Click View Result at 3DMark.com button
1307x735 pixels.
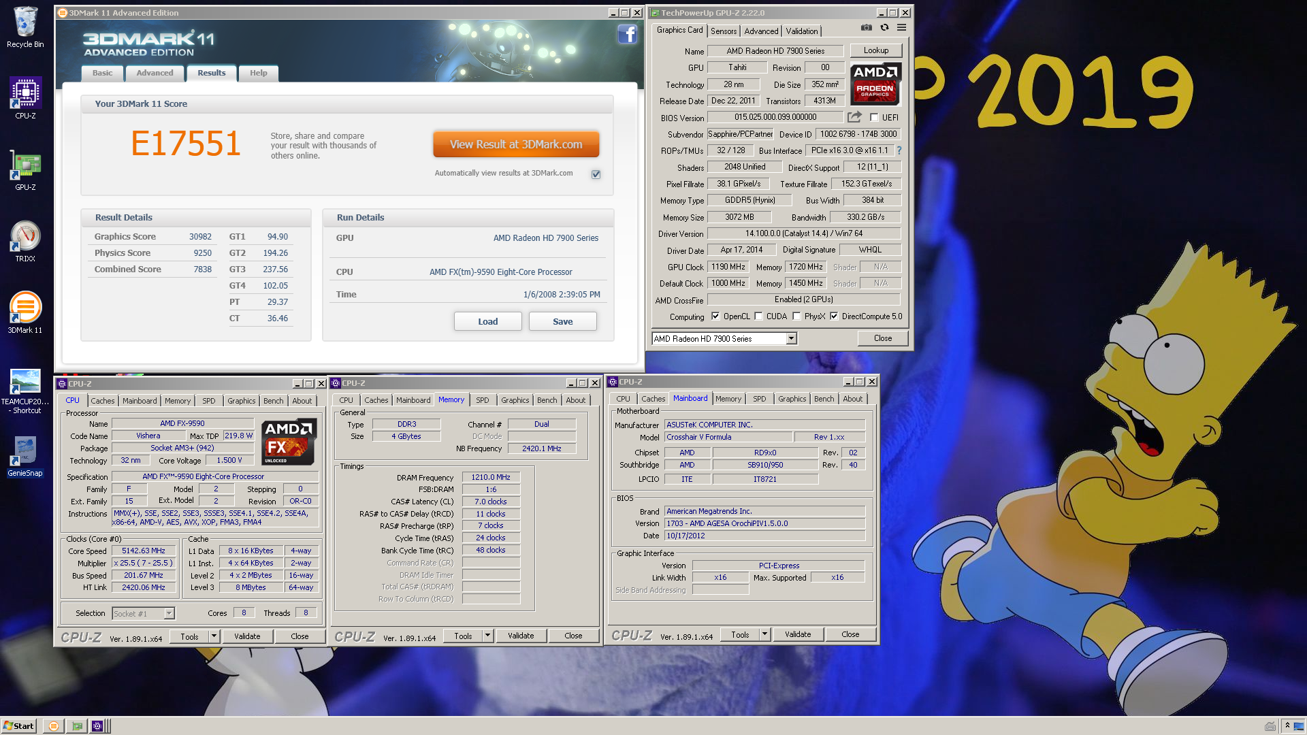click(516, 144)
